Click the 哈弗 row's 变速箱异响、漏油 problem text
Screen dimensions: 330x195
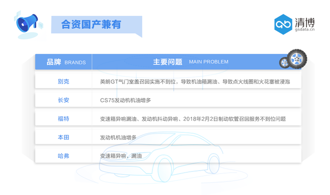[x=121, y=156]
